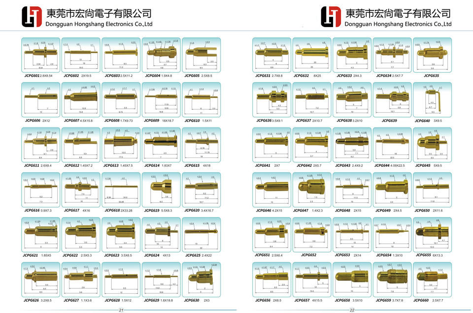Select the 'JCPG622 2.5X5.3' caption
This screenshot has height=313, width=473.
(x=77, y=255)
